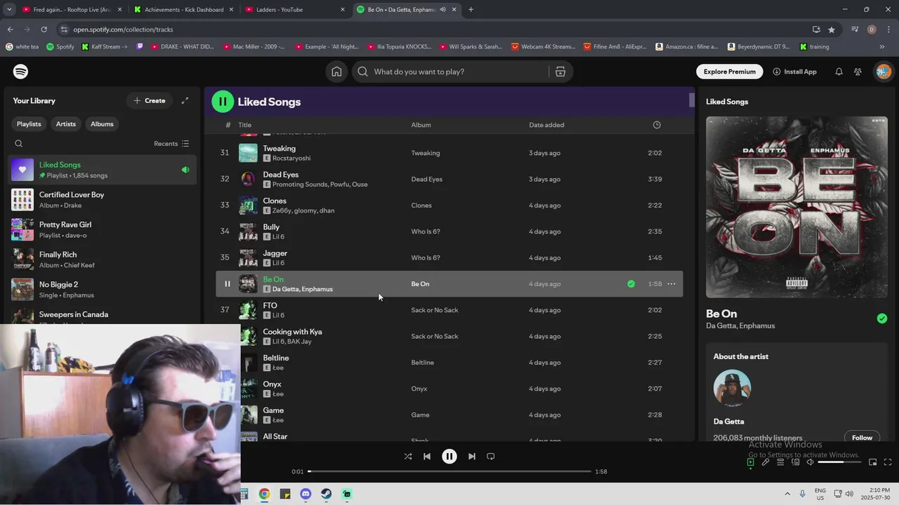The image size is (899, 505).
Task: Open Steam from Windows taskbar
Action: (x=327, y=494)
